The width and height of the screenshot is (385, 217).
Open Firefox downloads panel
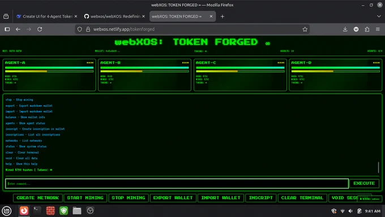pos(345,29)
